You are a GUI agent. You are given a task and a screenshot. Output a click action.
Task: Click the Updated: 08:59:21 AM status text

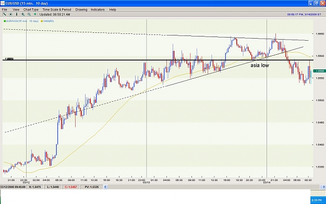pyautogui.click(x=55, y=15)
